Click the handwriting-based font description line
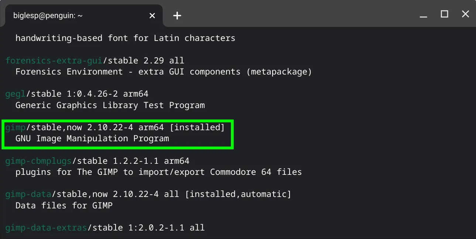Viewport: 476px width, 239px height. [125, 38]
